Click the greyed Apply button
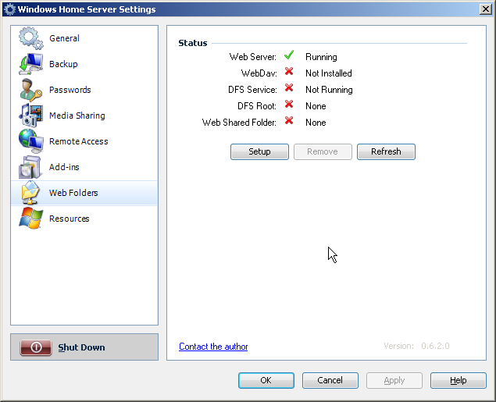The image size is (496, 402). (394, 380)
